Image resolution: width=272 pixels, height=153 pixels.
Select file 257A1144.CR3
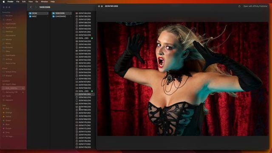(85, 41)
